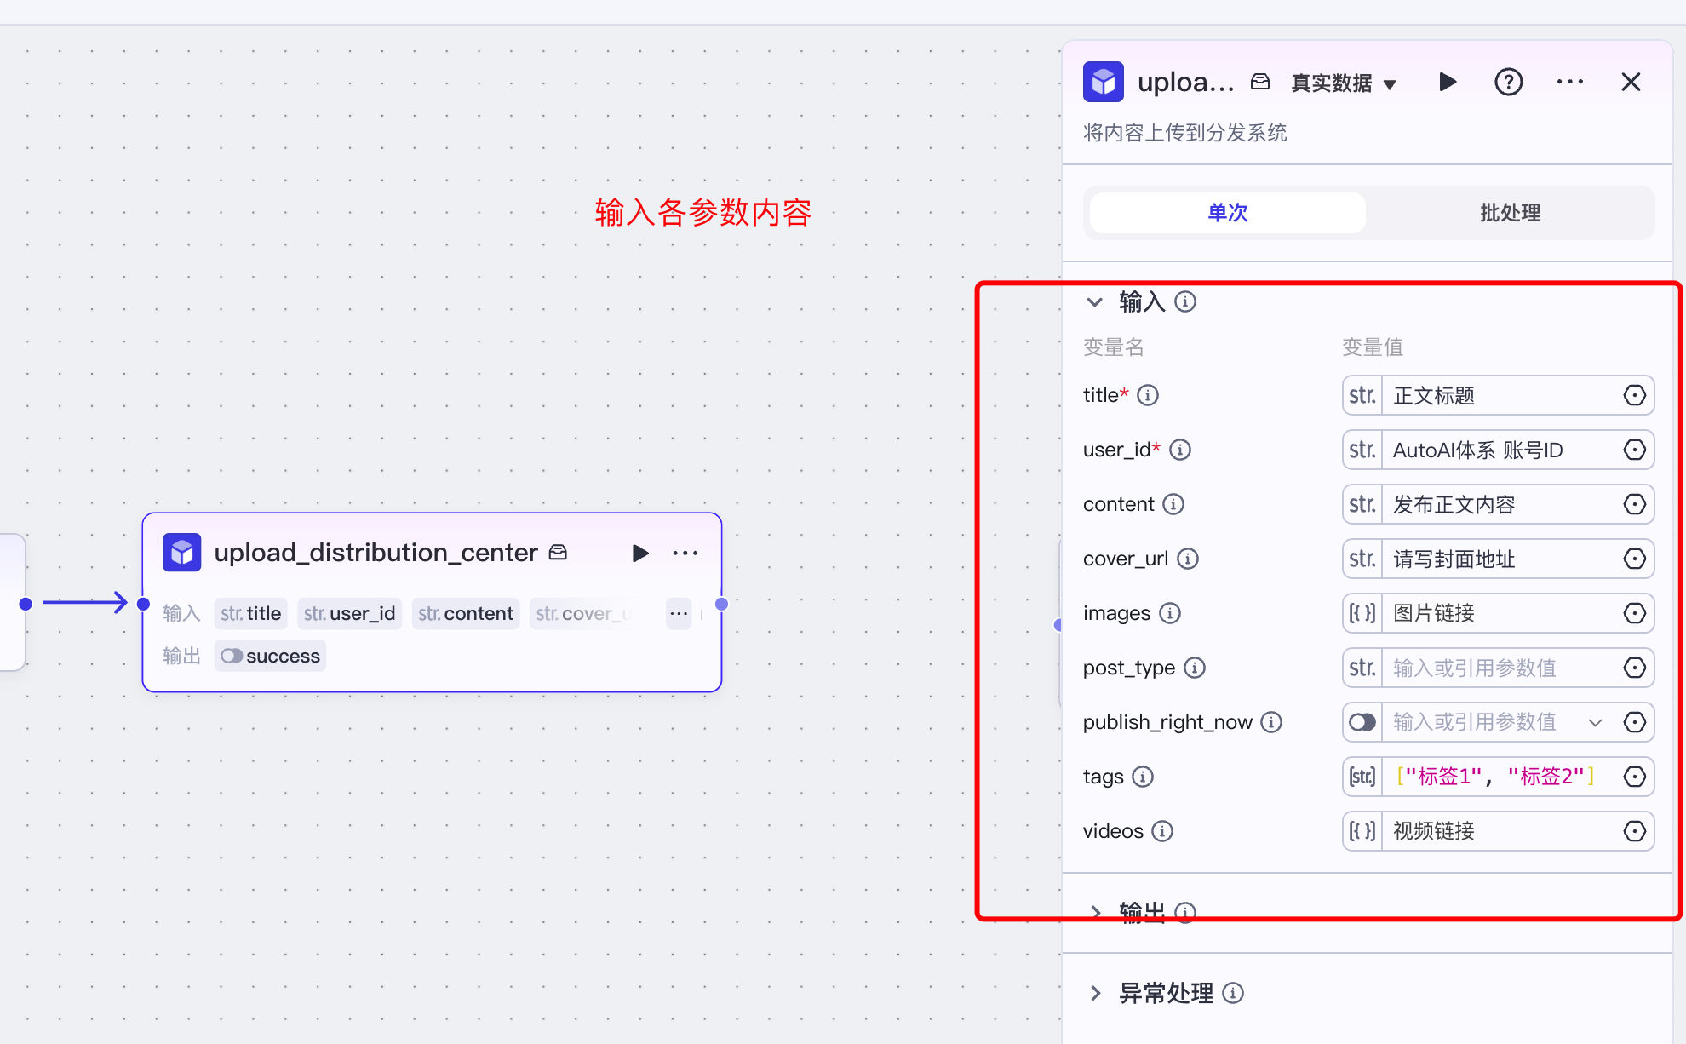Screen dimensions: 1686x1044
Task: Select the 单次 tab
Action: 1227,213
